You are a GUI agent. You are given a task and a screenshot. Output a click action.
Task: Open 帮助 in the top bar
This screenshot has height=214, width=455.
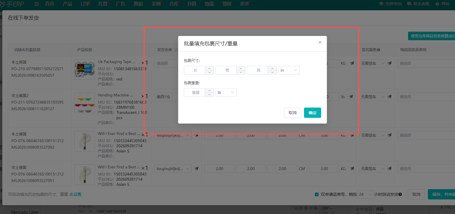pyautogui.click(x=442, y=4)
